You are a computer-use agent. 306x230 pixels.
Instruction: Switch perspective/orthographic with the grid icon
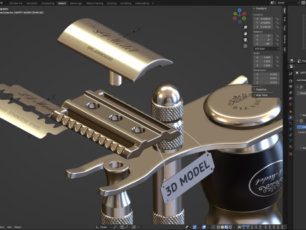click(x=245, y=46)
